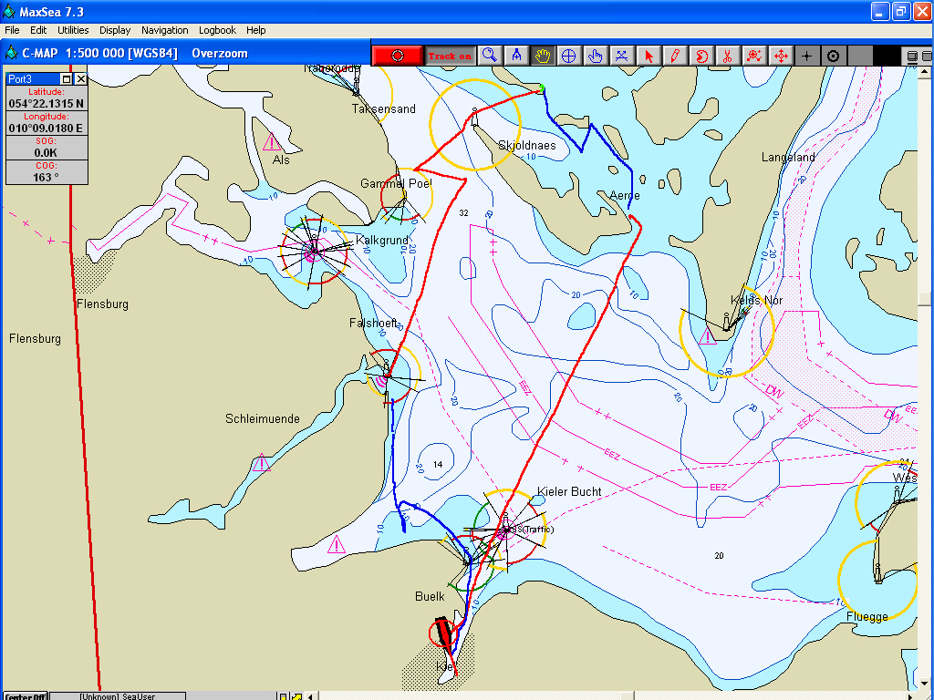Close the Port3 data panel
Viewport: 934px width, 700px height.
80,79
